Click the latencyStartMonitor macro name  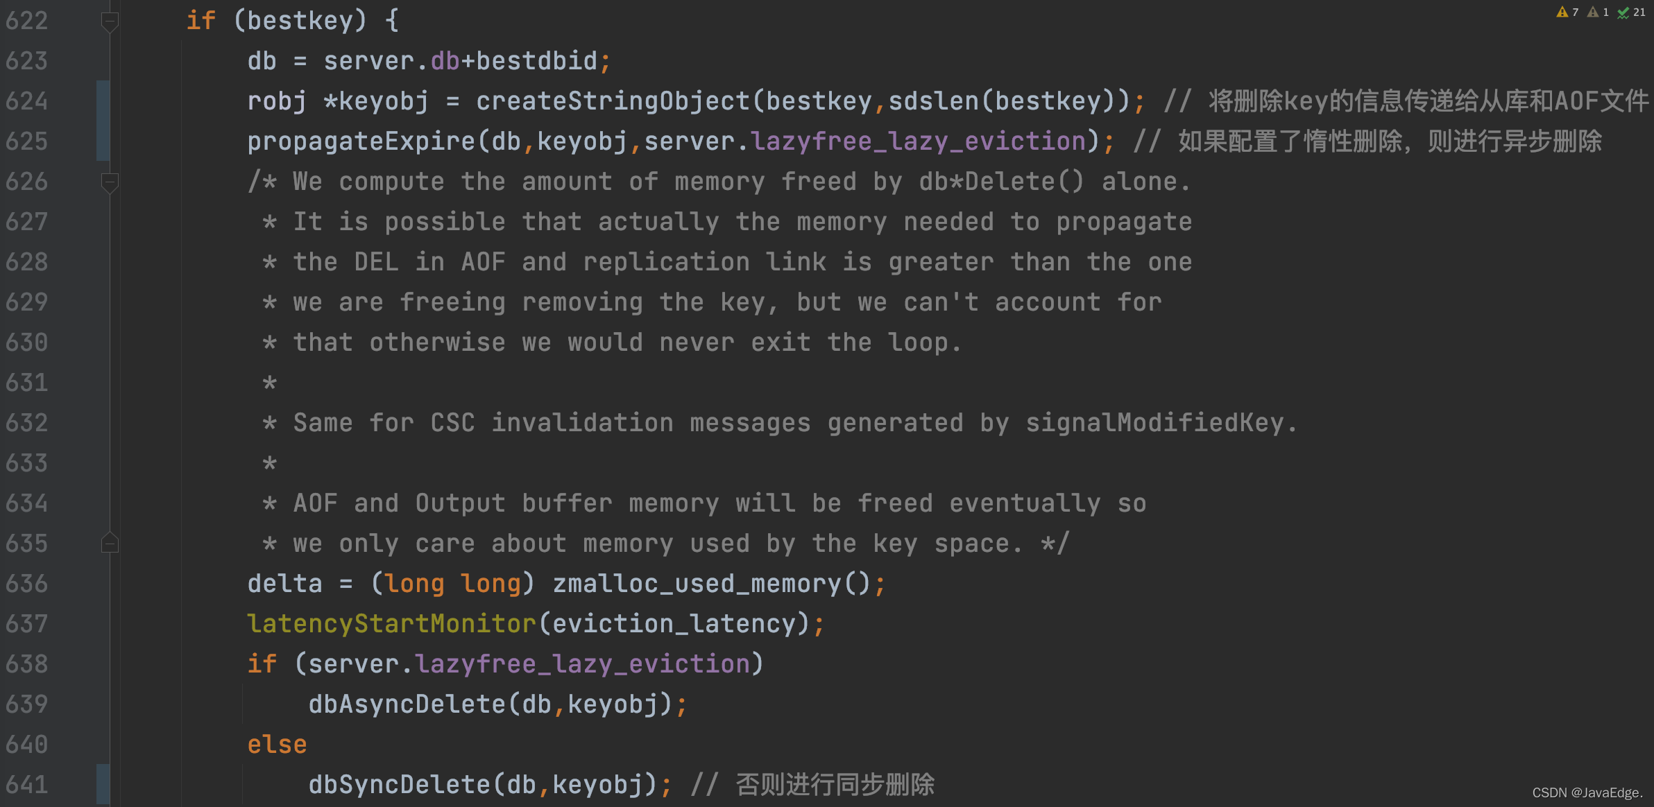click(392, 624)
